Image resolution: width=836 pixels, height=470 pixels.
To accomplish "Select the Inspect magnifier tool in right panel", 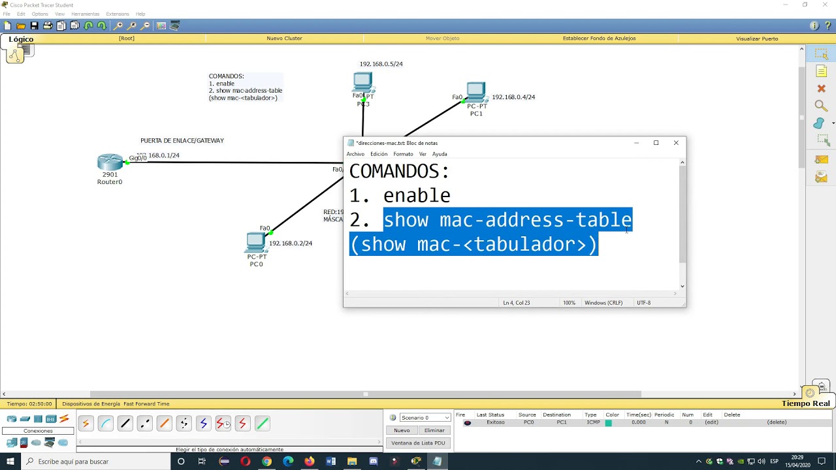I will pos(821,106).
